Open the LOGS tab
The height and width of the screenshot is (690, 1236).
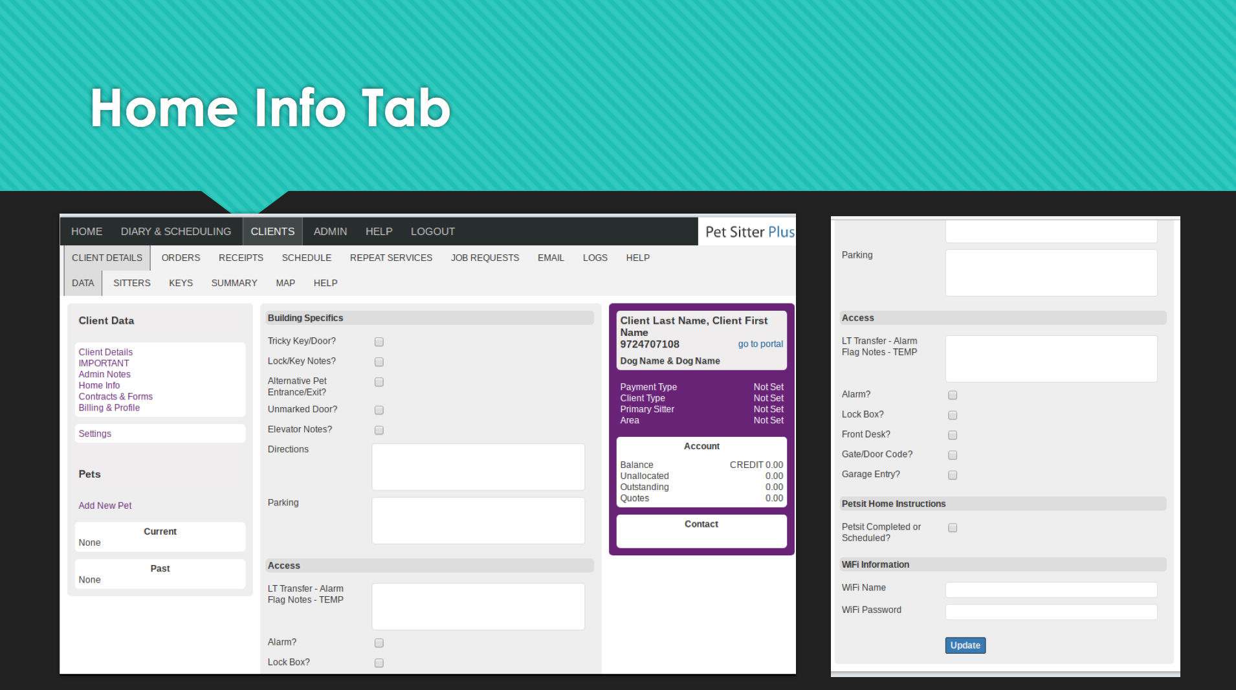(x=595, y=258)
